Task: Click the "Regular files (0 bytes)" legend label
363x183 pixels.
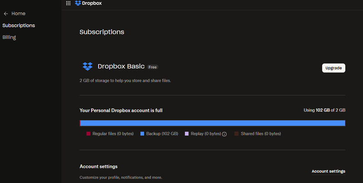Action: pos(113,134)
